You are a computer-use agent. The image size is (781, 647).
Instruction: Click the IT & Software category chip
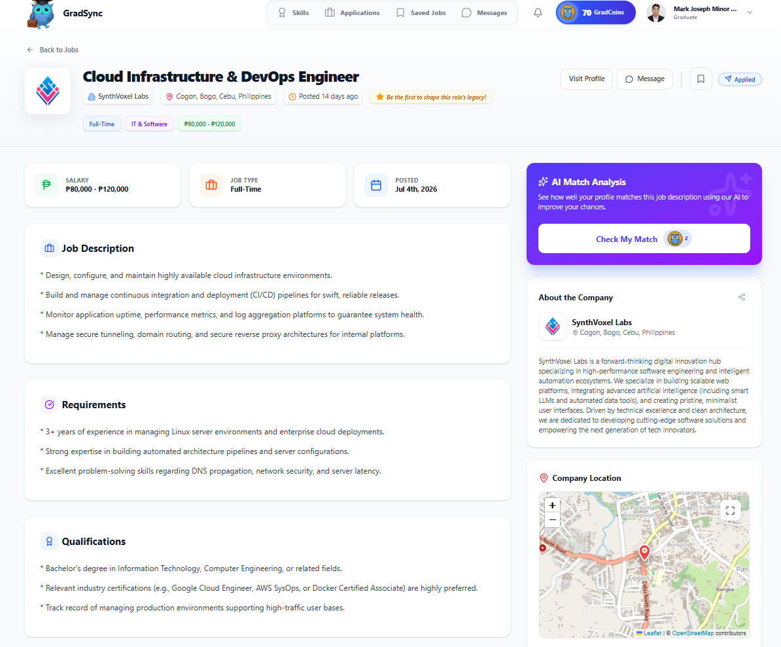coord(149,124)
